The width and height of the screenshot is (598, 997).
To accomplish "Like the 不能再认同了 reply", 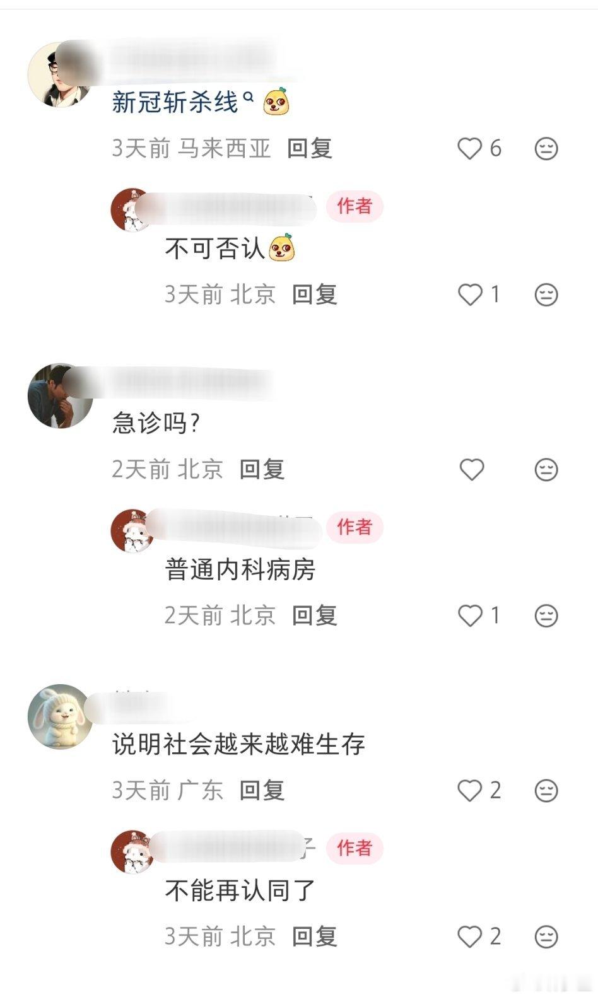I will [469, 936].
